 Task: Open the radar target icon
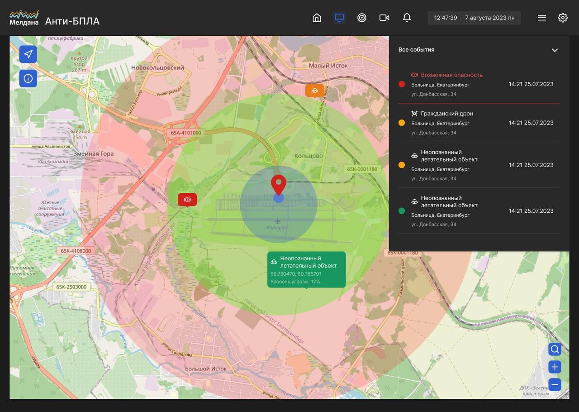362,18
